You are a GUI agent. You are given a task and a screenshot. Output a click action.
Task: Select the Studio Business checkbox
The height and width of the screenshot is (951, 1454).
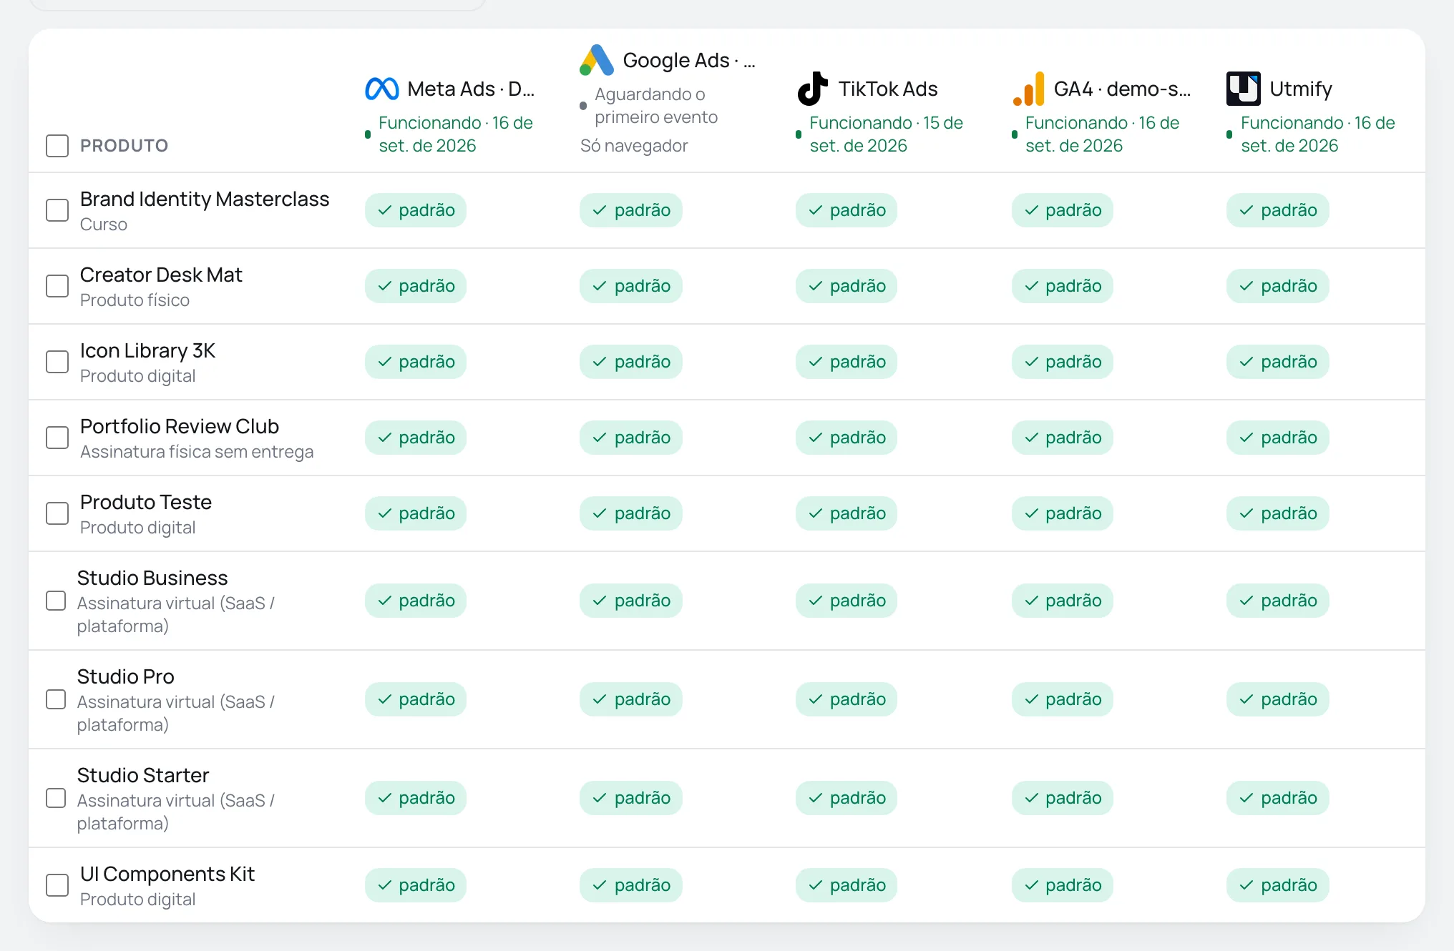tap(56, 601)
